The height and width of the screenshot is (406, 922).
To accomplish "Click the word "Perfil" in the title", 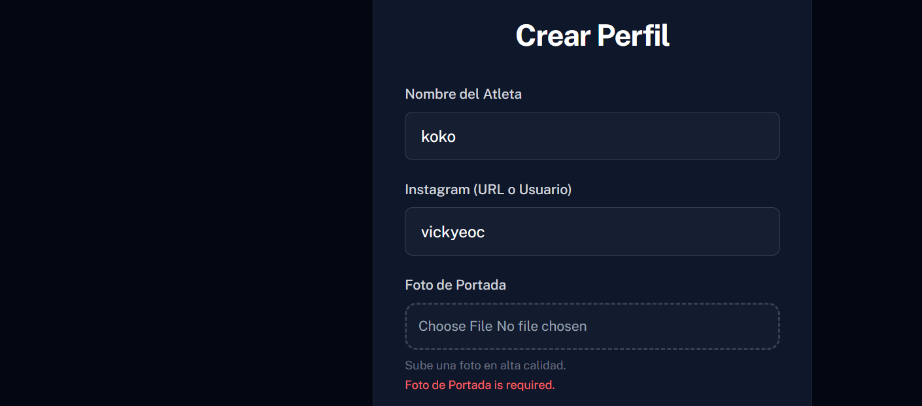I will pyautogui.click(x=633, y=36).
